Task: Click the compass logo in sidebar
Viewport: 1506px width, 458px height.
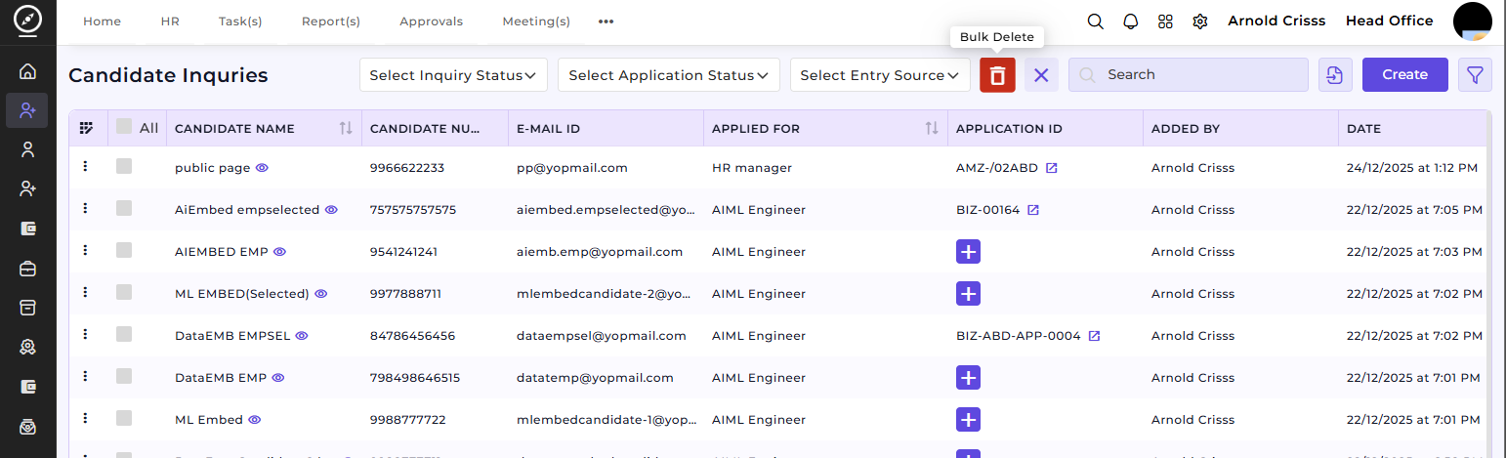Action: tap(27, 21)
